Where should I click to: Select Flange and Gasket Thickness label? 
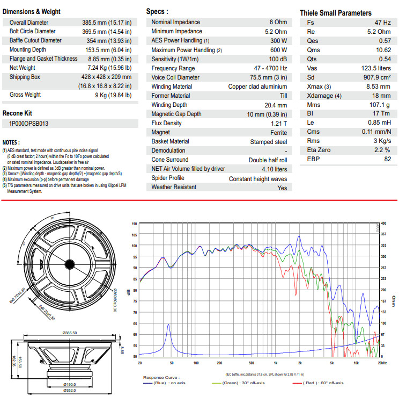[x=43, y=59]
